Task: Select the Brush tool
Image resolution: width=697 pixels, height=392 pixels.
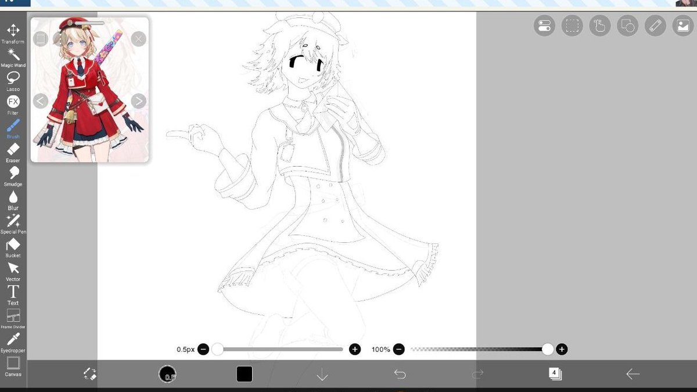Action: (13, 129)
